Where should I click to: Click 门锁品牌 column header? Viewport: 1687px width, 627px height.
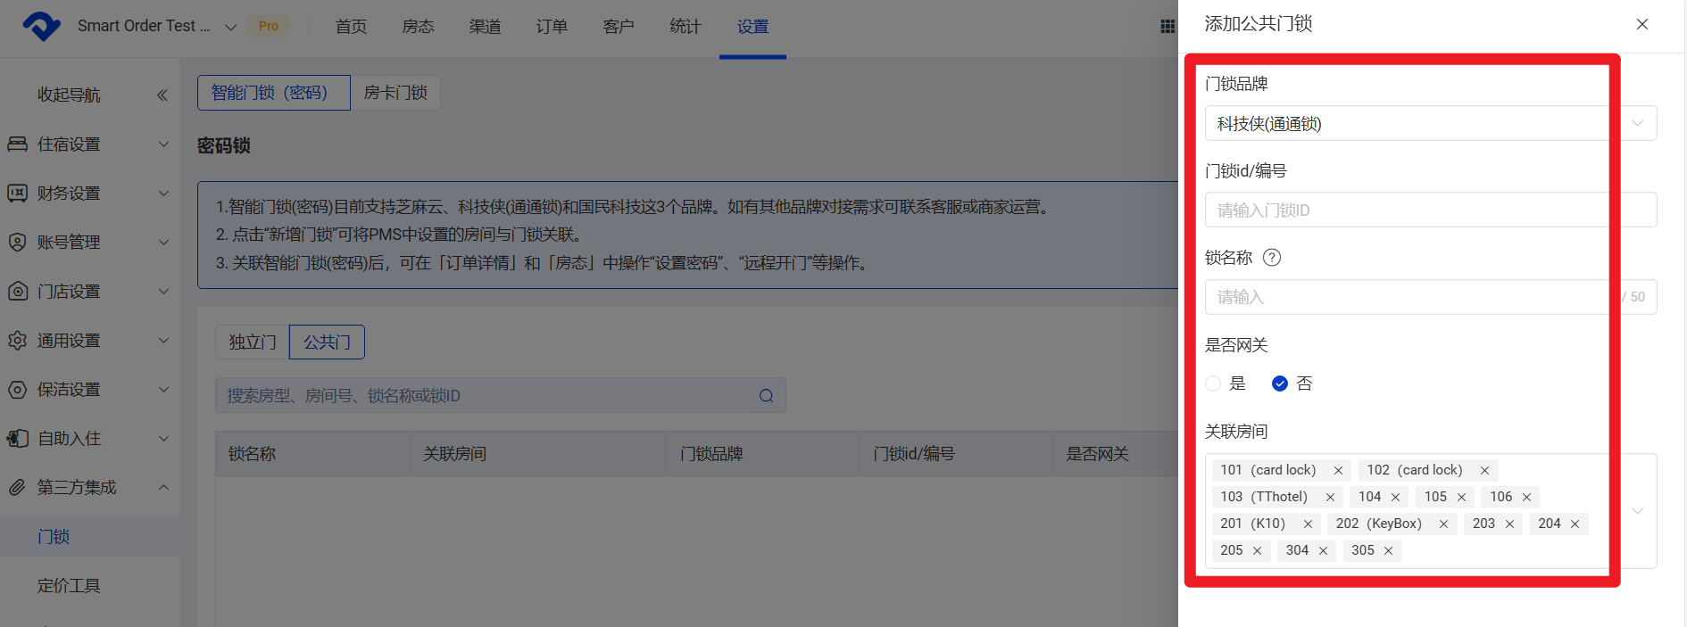(711, 454)
